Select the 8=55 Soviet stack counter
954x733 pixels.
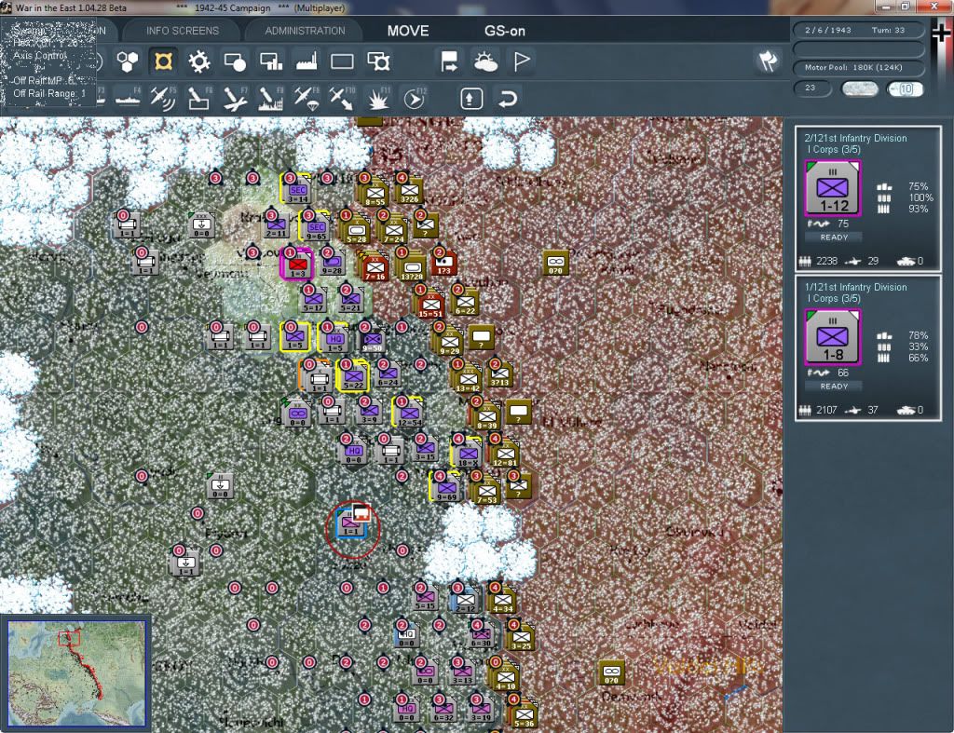pos(375,192)
